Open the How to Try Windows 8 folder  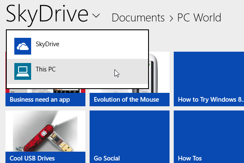pyautogui.click(x=209, y=79)
